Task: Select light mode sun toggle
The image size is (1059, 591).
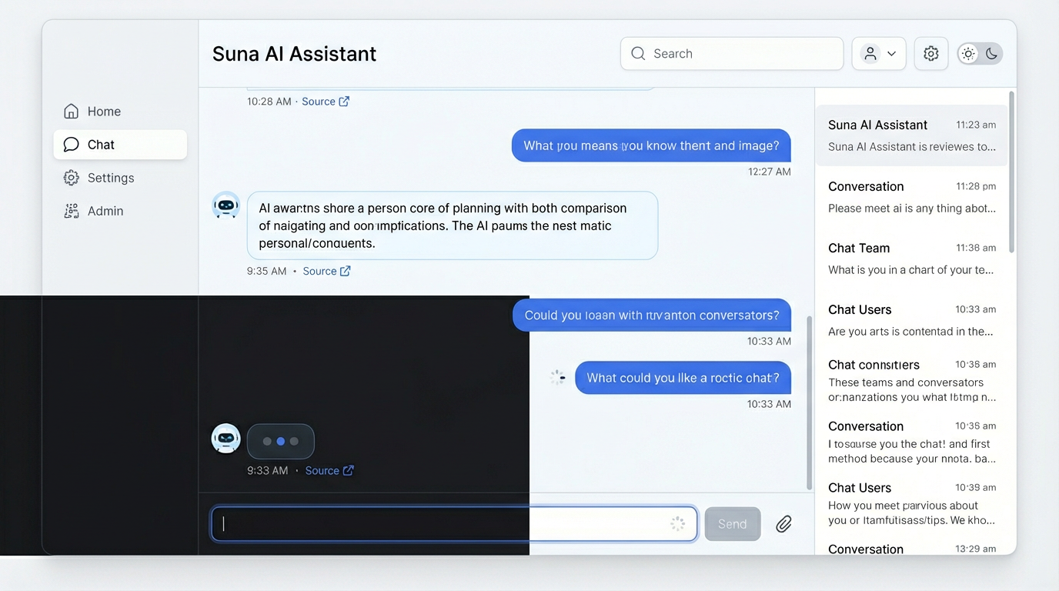Action: point(968,54)
